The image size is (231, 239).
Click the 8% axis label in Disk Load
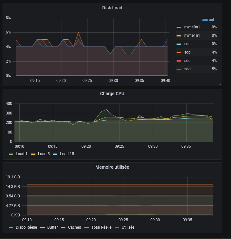(x=8, y=18)
